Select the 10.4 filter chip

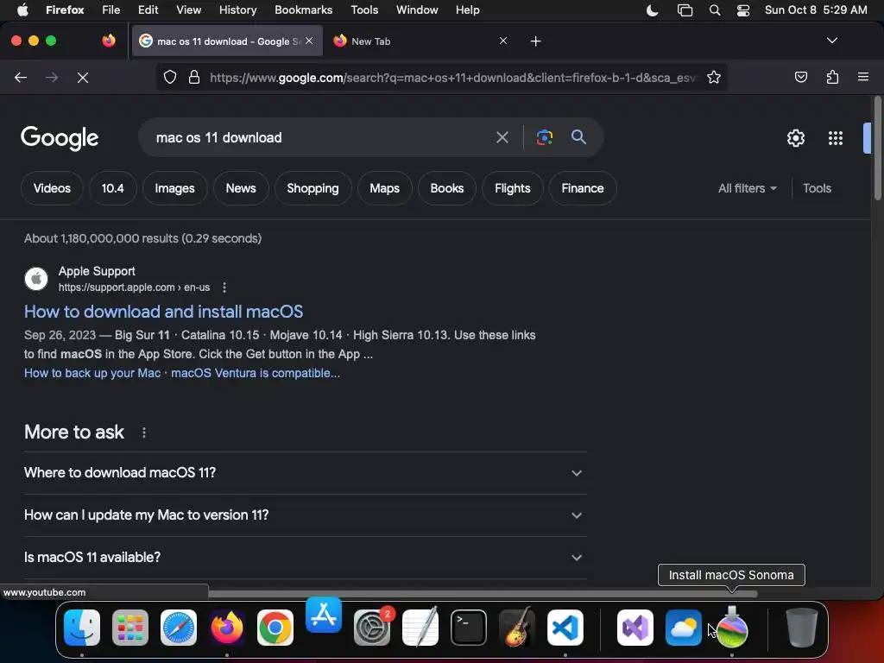(113, 188)
